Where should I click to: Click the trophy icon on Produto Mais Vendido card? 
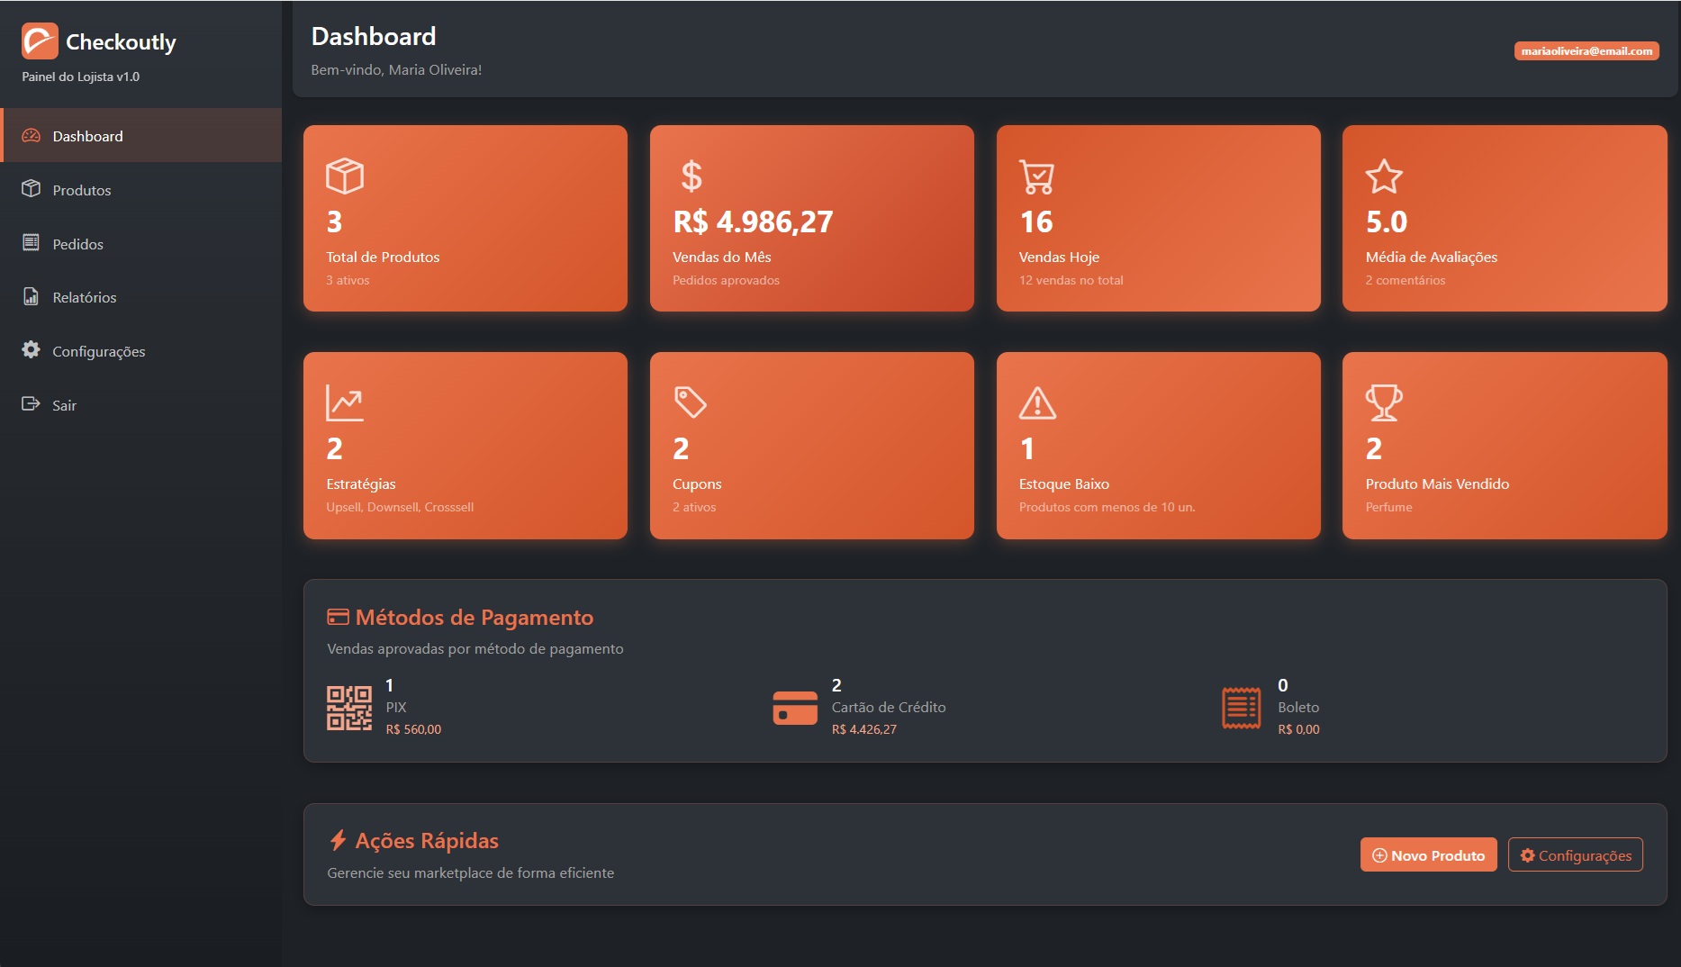coord(1383,403)
